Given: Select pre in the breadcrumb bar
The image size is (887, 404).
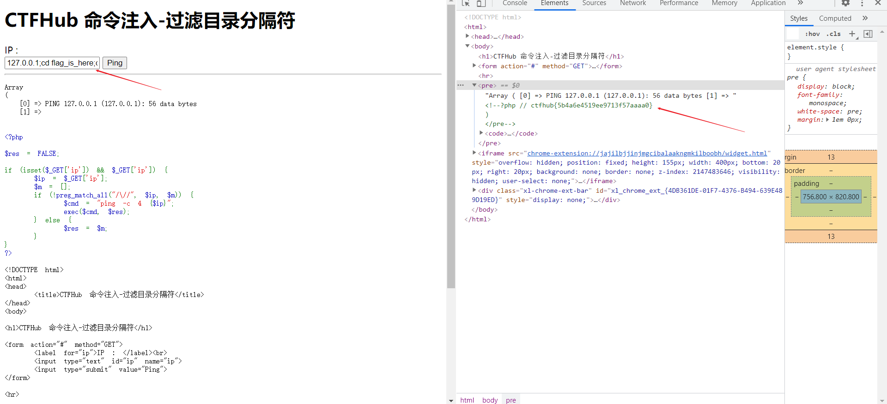Looking at the screenshot, I should point(510,400).
